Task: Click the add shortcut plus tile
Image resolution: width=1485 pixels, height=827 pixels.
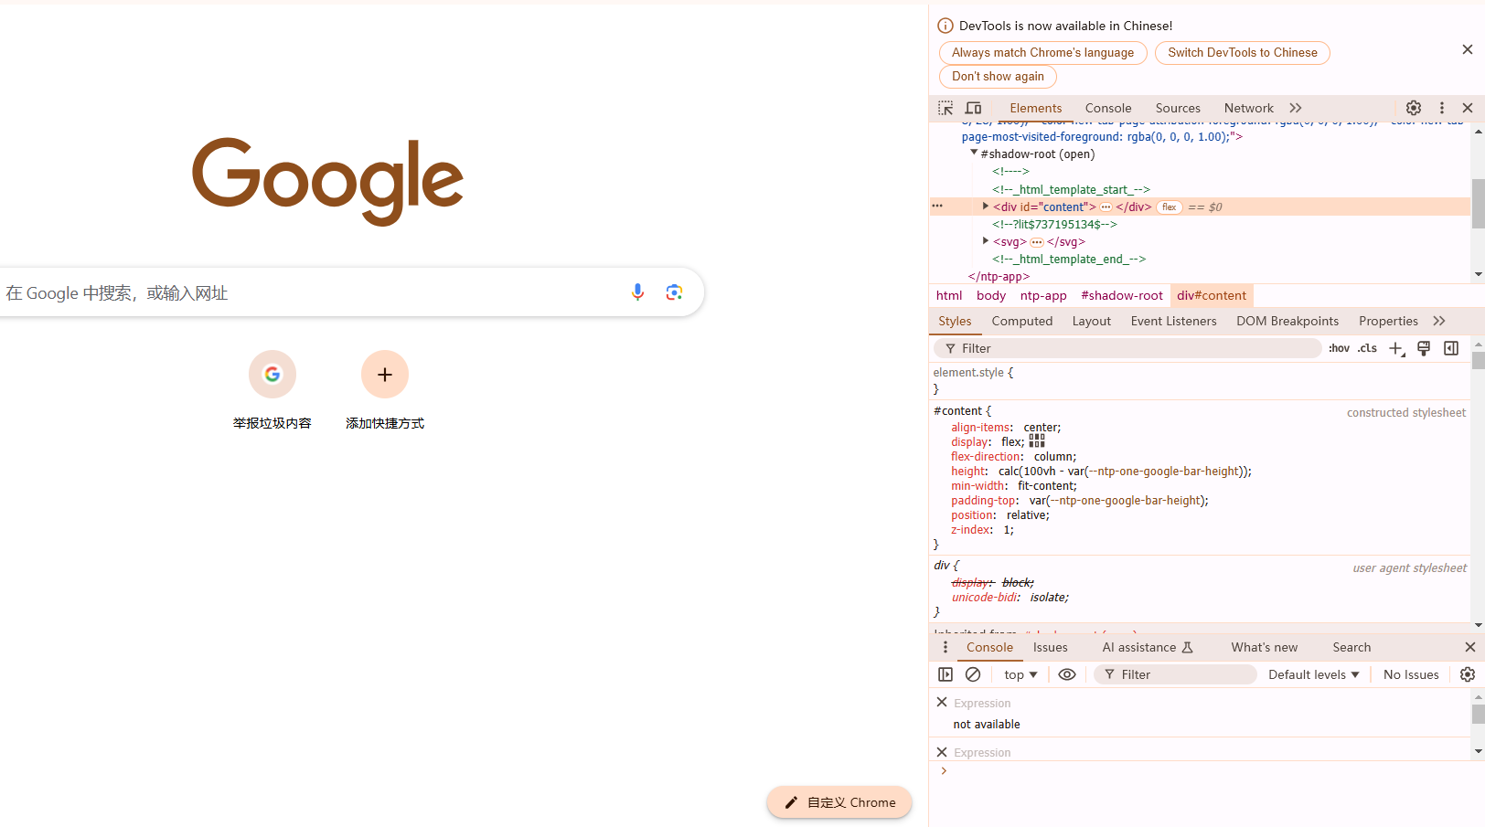Action: tap(385, 390)
